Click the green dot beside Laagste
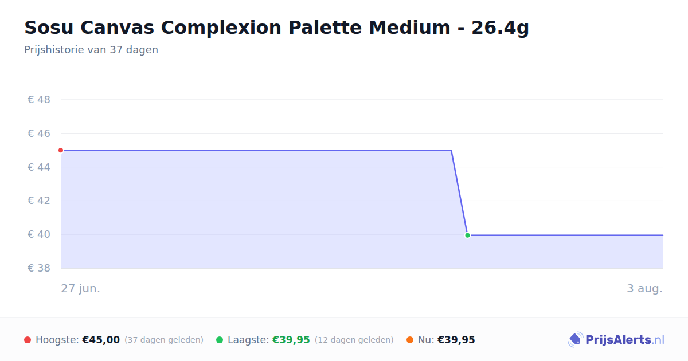Image resolution: width=688 pixels, height=361 pixels. [x=220, y=340]
